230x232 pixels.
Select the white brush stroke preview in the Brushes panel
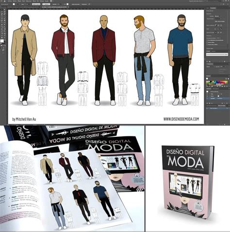(217, 54)
